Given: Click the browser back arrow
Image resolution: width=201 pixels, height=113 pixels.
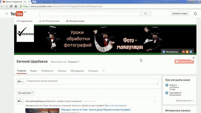Looking at the screenshot, I should (x=2, y=6).
